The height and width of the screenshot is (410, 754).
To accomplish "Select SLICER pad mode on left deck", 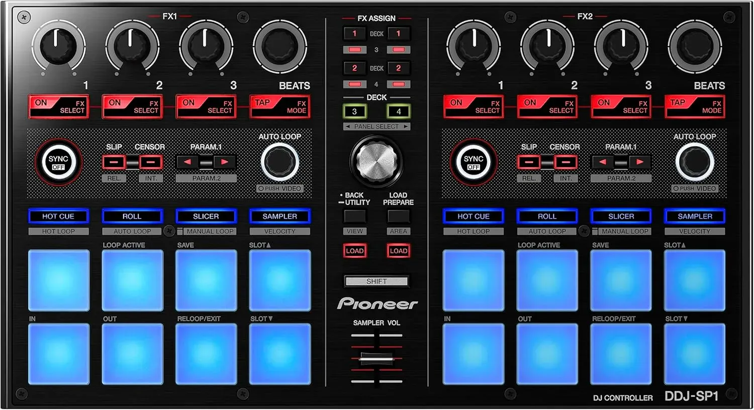I will 206,216.
